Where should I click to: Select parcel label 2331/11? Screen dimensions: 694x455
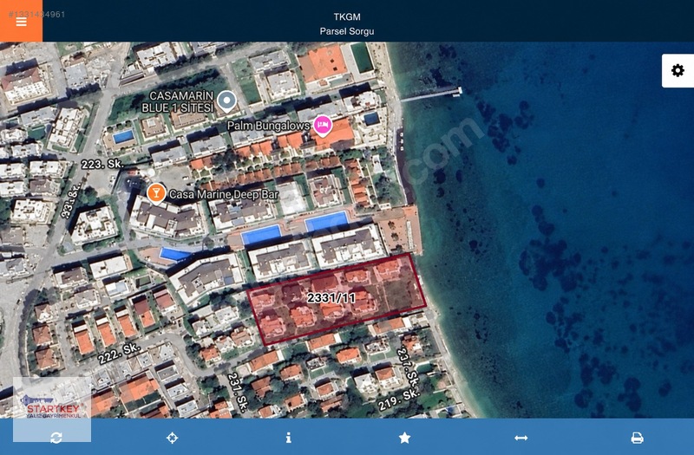pos(331,298)
